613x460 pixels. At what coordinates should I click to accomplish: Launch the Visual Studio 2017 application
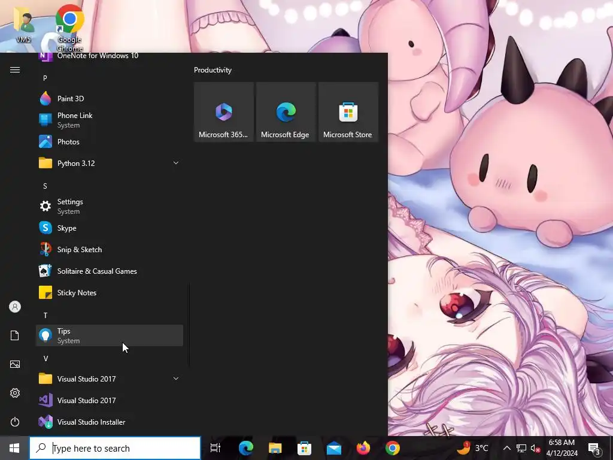coord(110,400)
